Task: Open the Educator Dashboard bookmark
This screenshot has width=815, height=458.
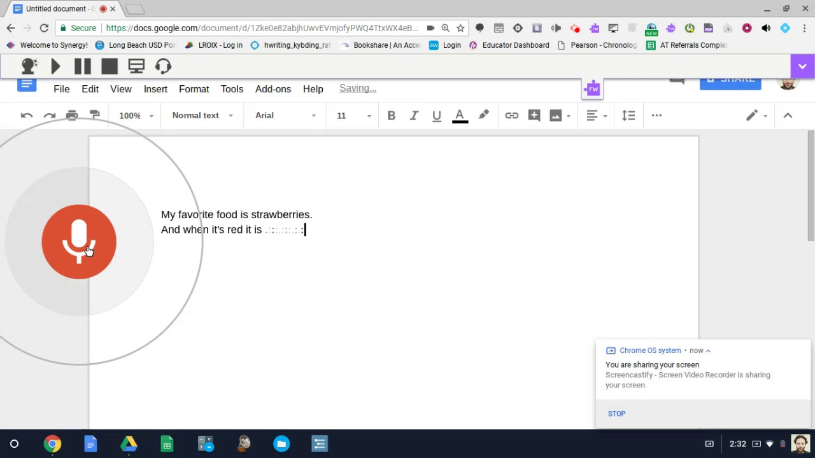Action: 509,45
